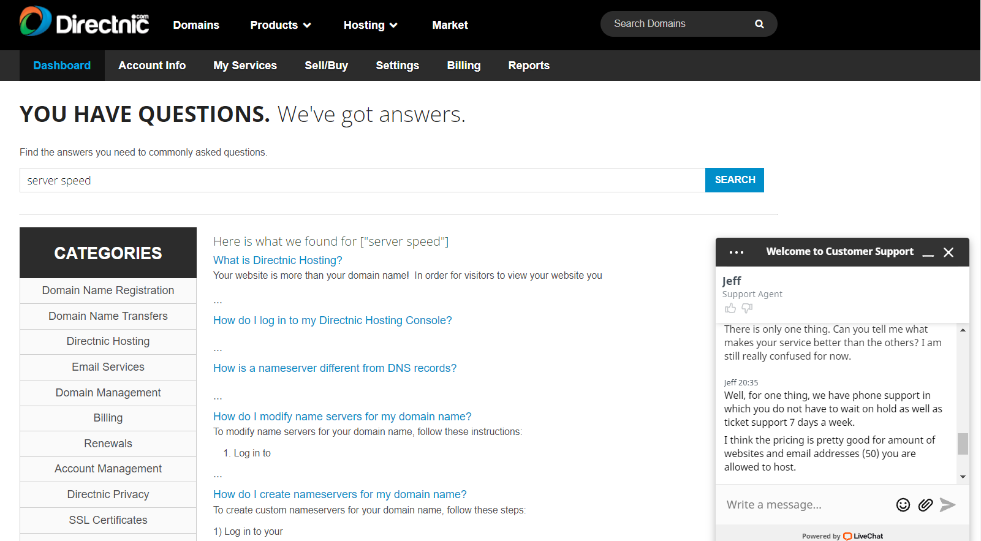Click the Directnic logo
This screenshot has width=981, height=541.
(85, 21)
